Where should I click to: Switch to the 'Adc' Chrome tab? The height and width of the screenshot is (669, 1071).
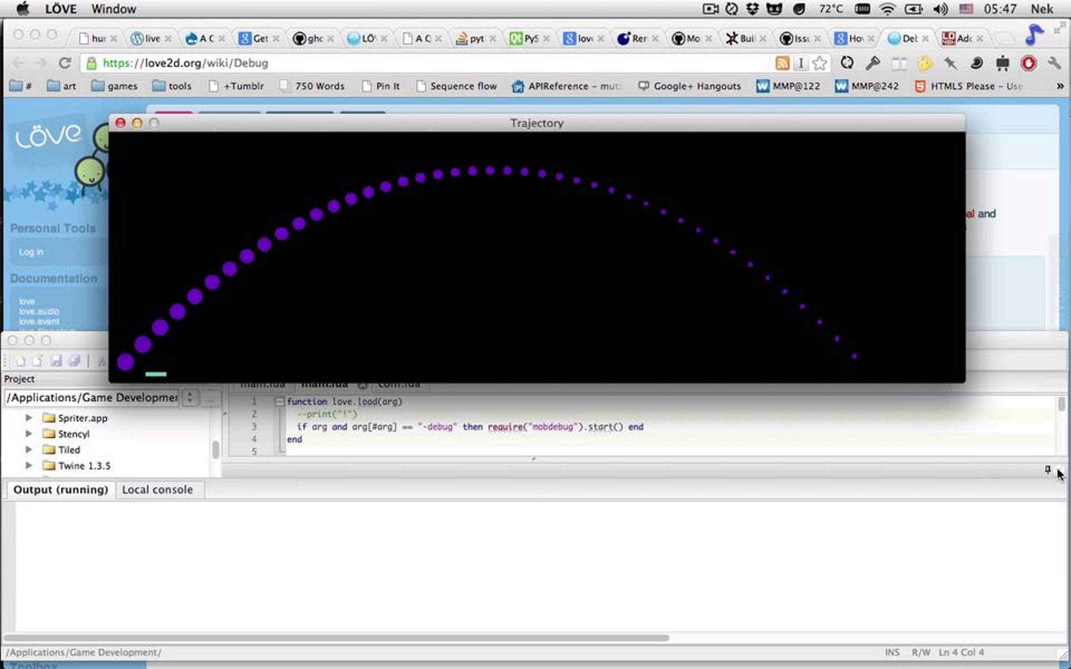tap(962, 39)
